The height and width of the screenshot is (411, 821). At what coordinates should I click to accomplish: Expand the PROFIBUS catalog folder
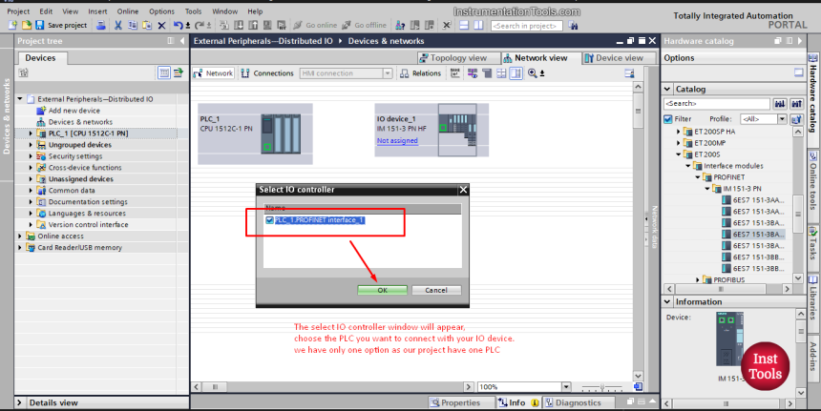coord(698,279)
